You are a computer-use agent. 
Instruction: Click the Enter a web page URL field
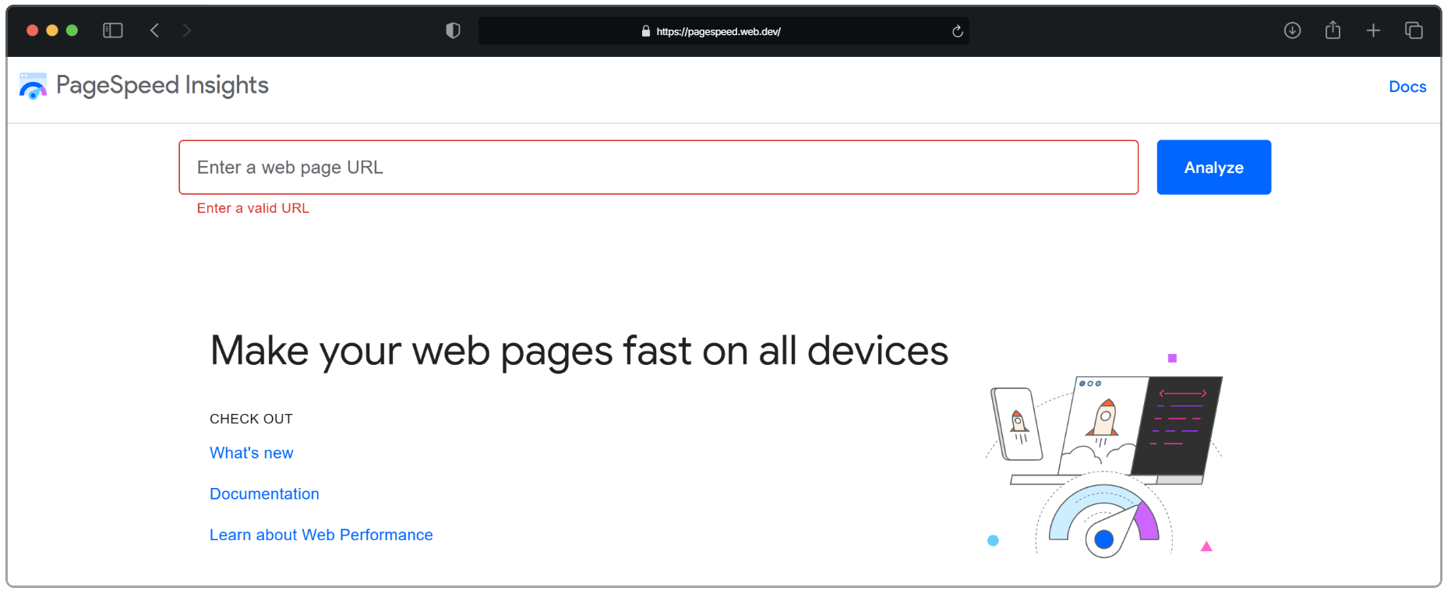click(658, 167)
